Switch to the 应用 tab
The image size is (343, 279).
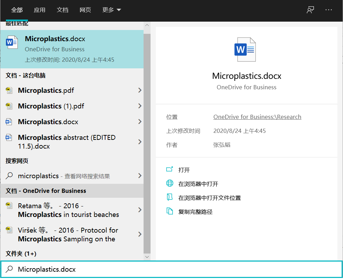(39, 10)
